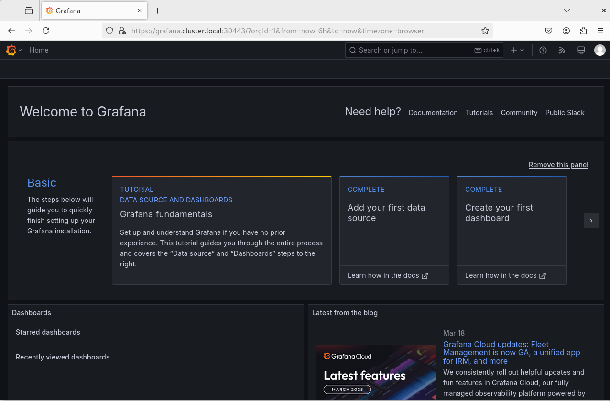Open the help question mark menu
Screen dimensions: 610x401
[543, 50]
